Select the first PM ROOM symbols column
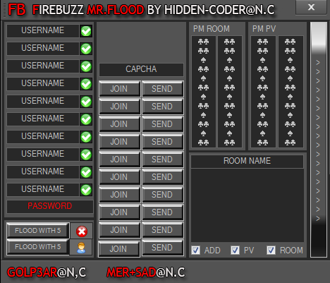This screenshot has width=330, height=283. click(204, 92)
